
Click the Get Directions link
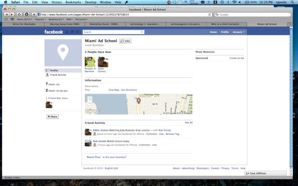[129, 90]
